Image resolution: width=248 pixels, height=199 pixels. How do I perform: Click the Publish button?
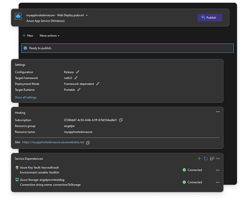tap(210, 17)
